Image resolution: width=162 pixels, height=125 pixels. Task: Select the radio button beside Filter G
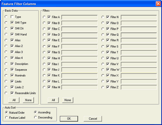click(44, 52)
